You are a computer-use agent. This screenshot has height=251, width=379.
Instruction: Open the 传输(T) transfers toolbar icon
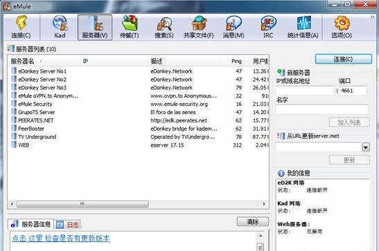[130, 27]
